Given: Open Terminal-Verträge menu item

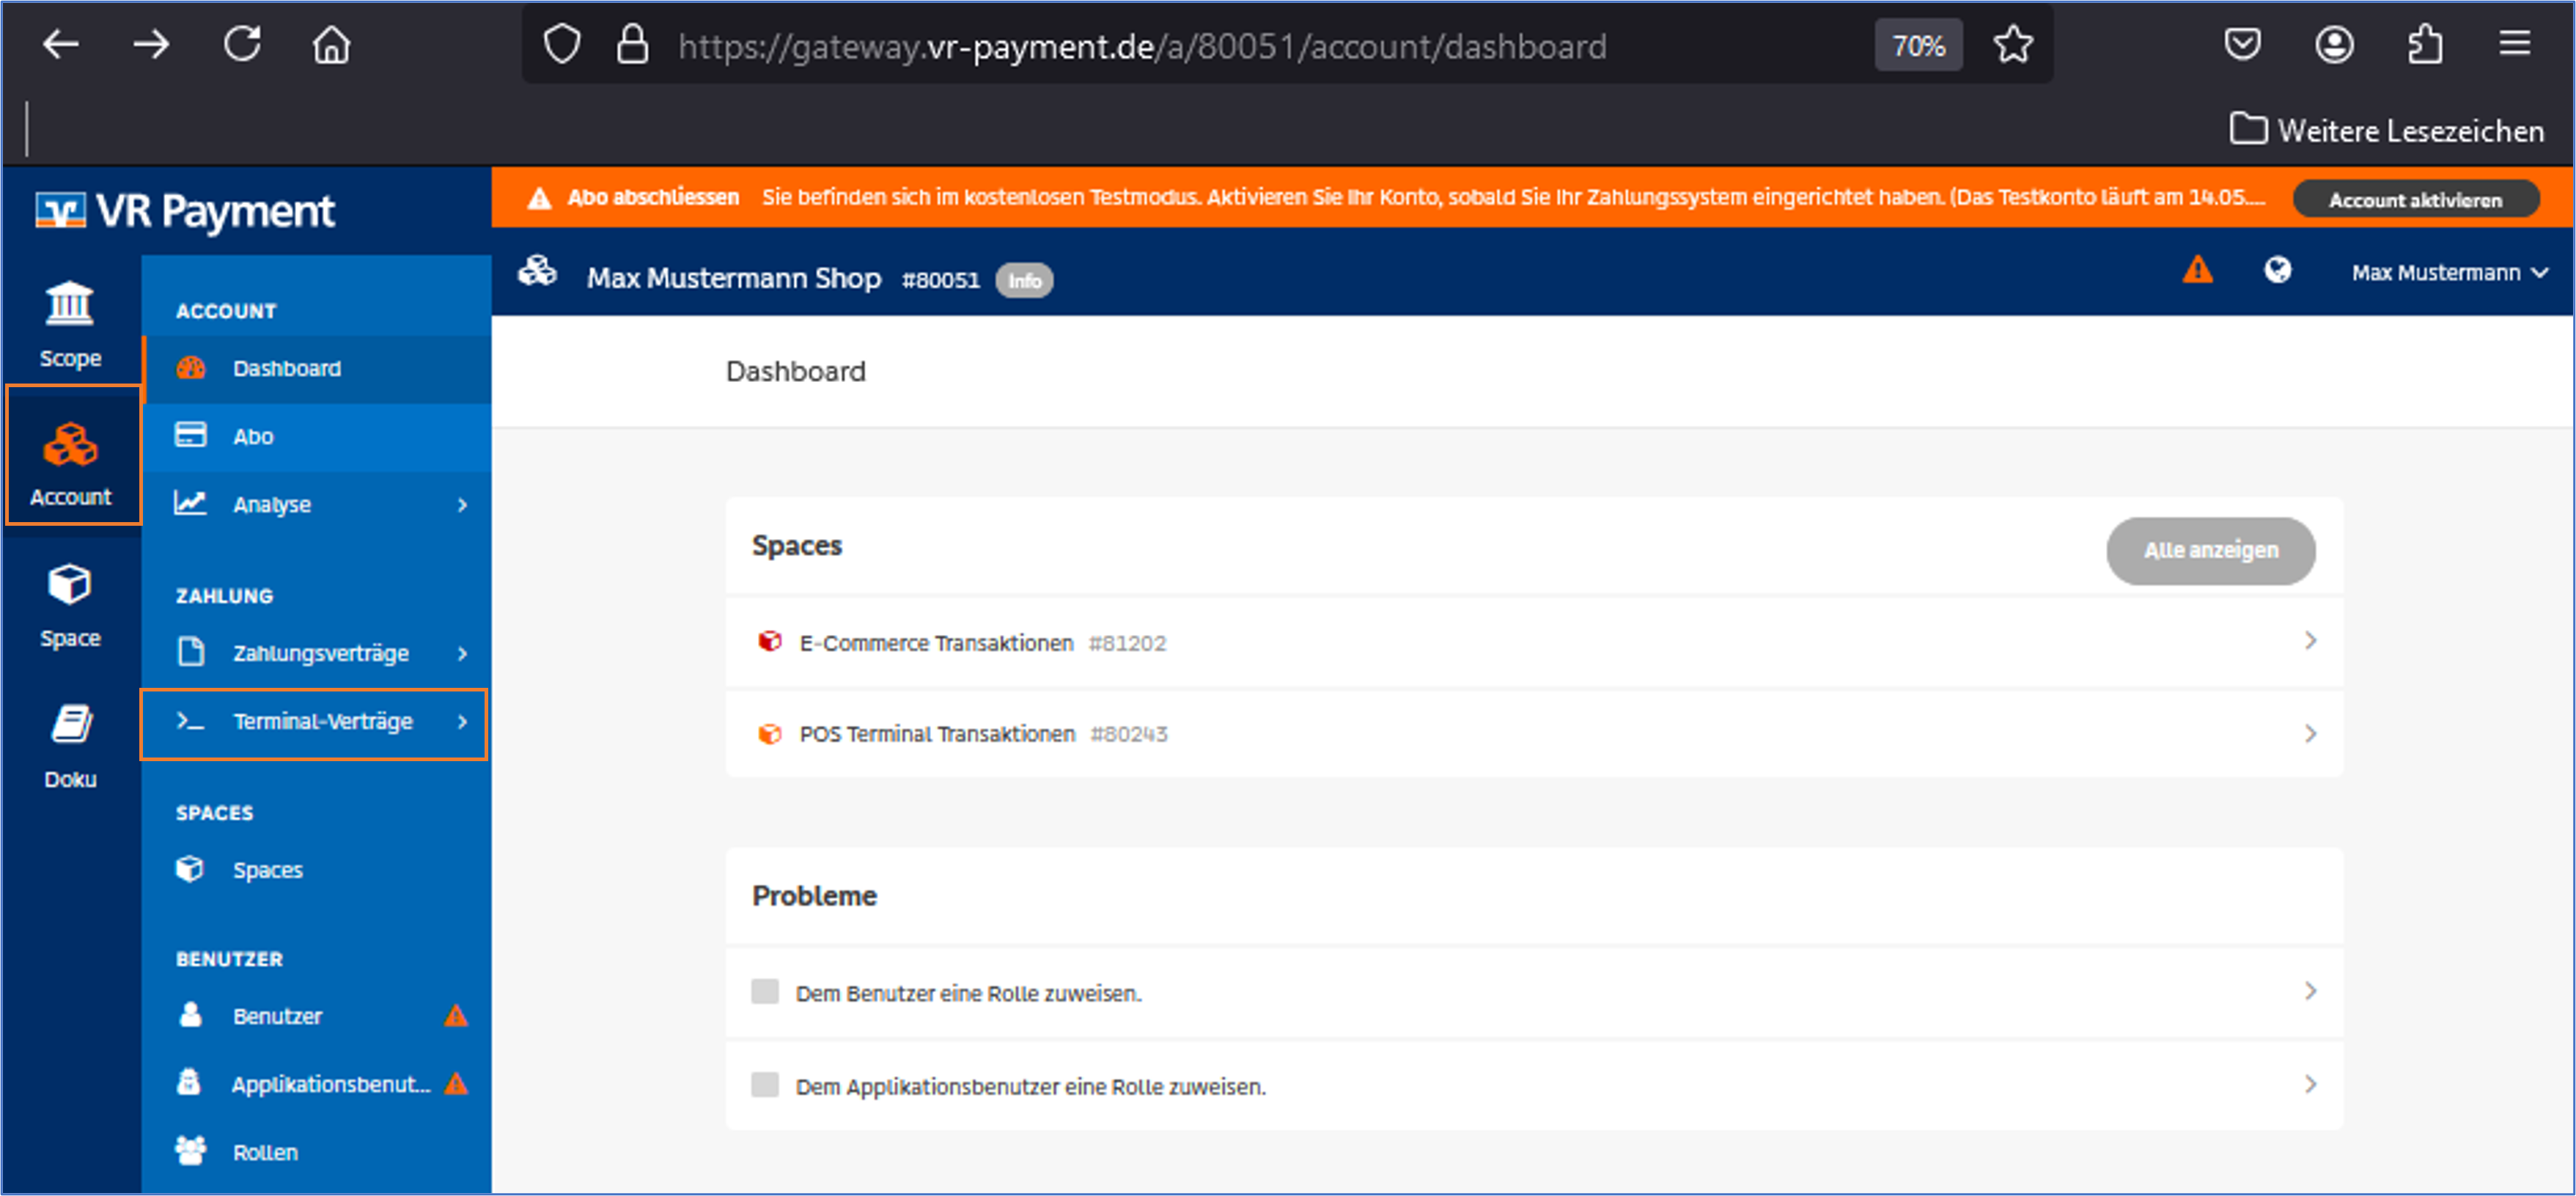Looking at the screenshot, I should click(314, 722).
